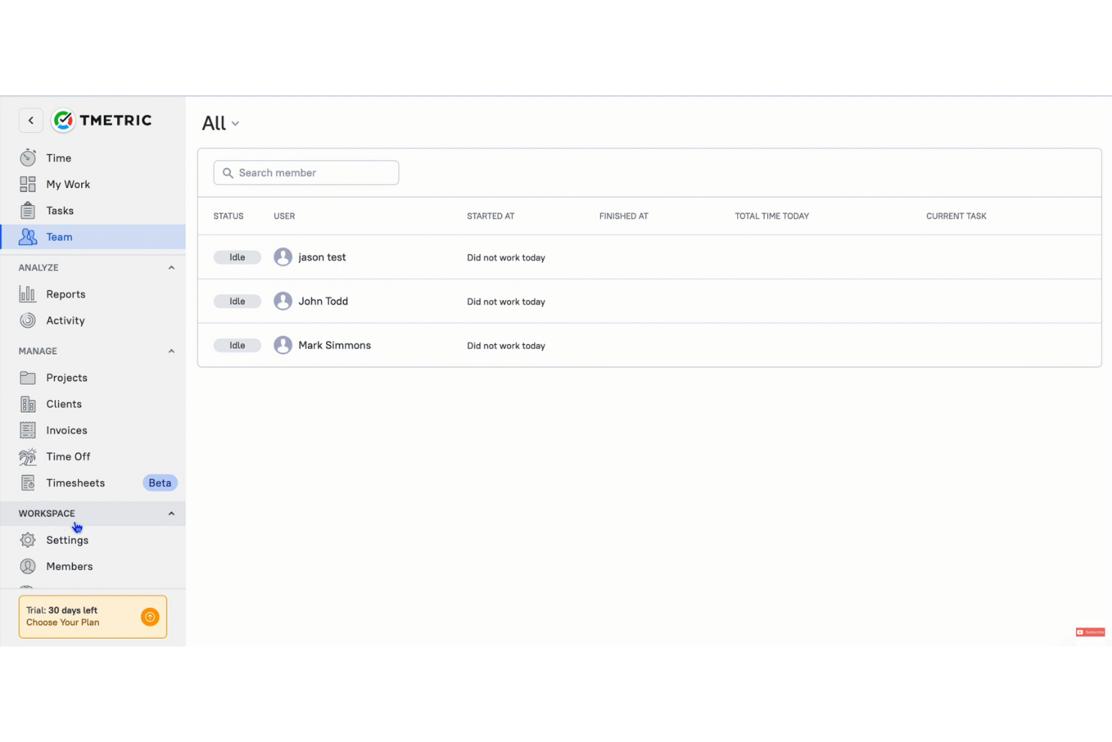Open the Clients icon
This screenshot has width=1112, height=742.
[27, 404]
